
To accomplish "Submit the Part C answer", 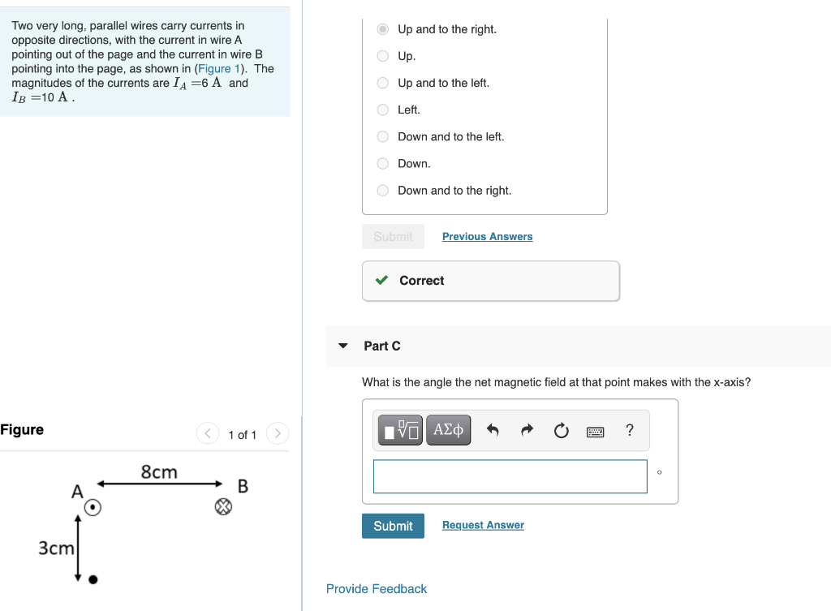I will pos(394,526).
